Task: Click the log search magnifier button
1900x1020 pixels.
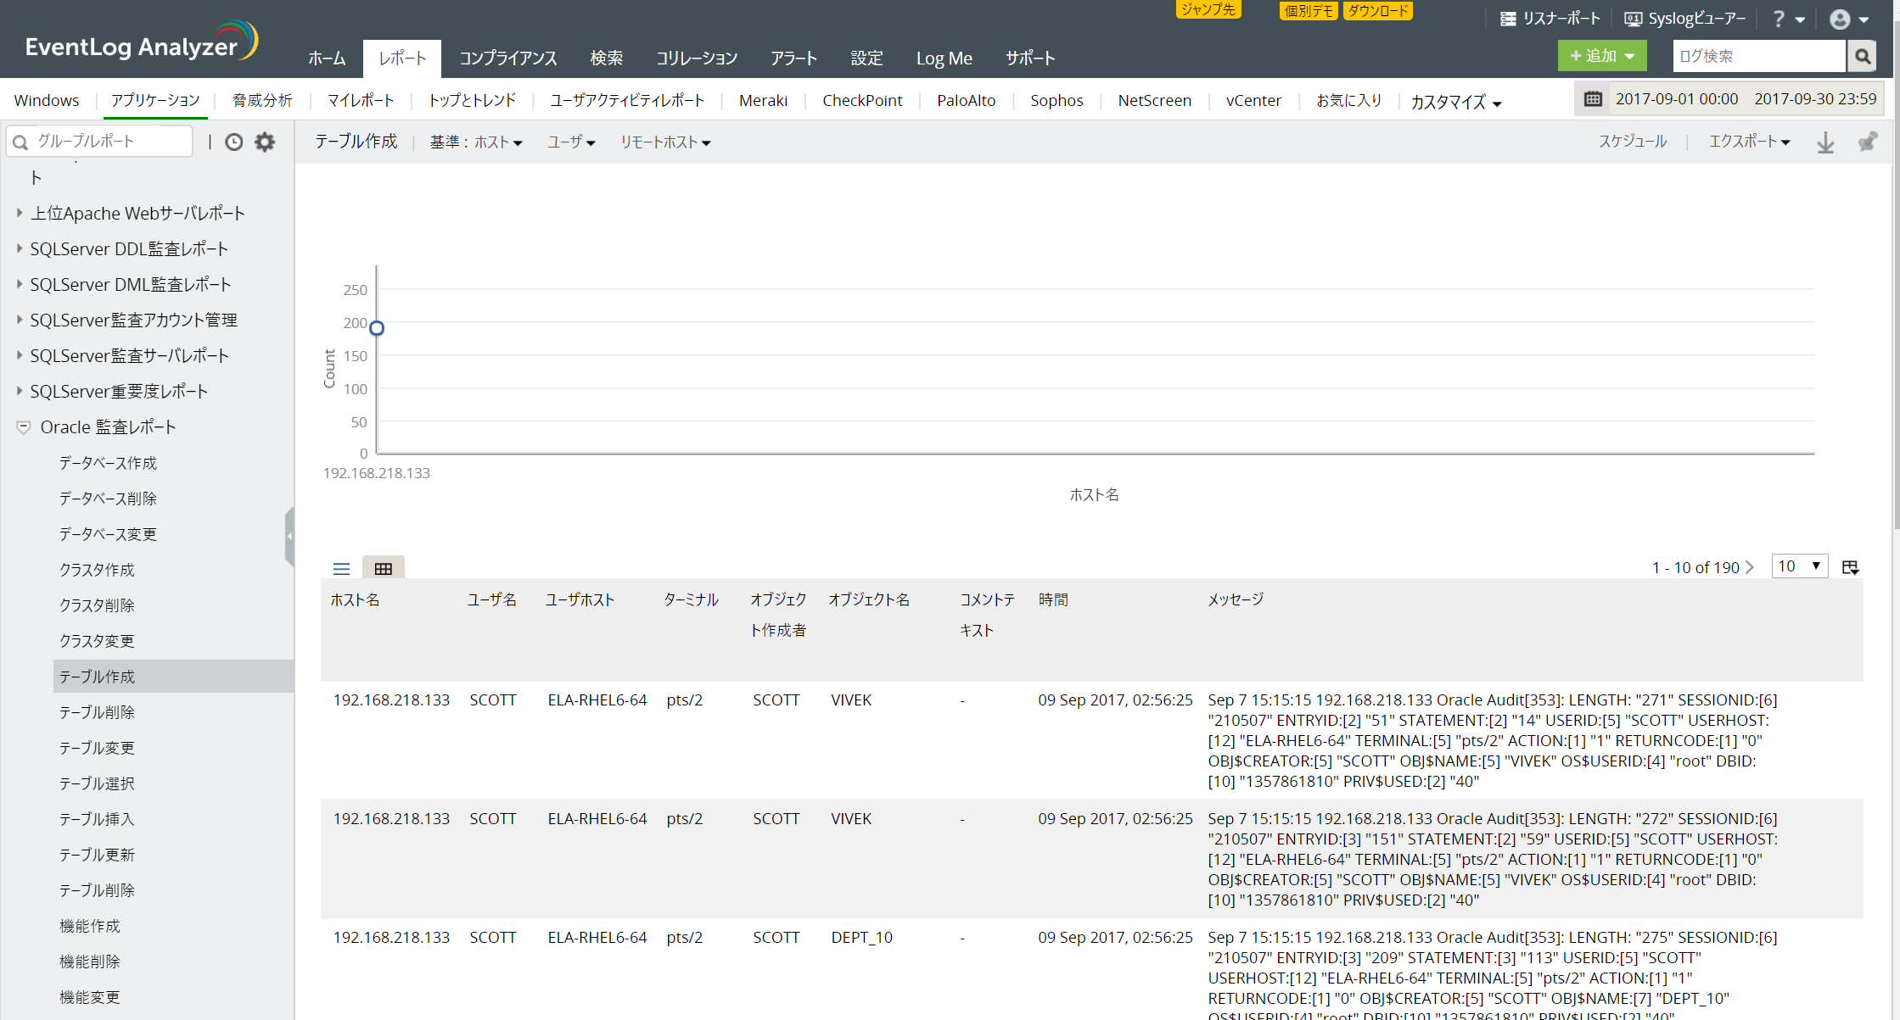Action: coord(1863,57)
